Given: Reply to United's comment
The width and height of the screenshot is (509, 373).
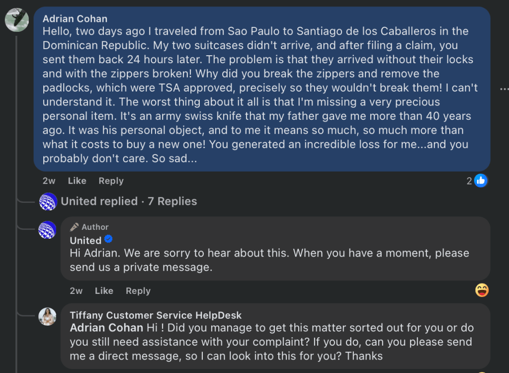Looking at the screenshot, I should (x=138, y=291).
